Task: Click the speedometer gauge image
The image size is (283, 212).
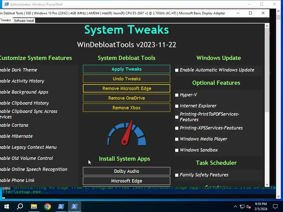Action: [127, 133]
